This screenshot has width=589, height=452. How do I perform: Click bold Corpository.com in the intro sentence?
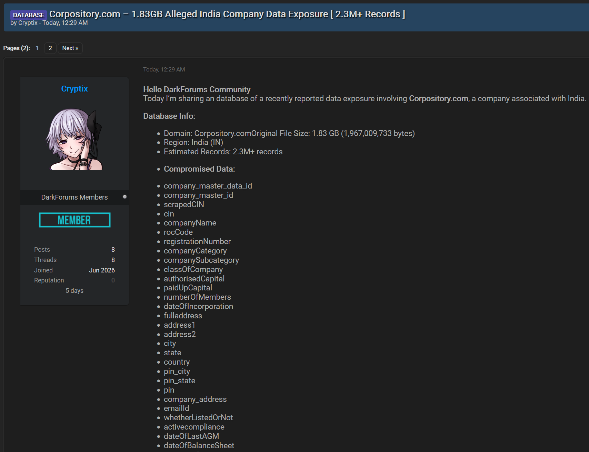439,99
